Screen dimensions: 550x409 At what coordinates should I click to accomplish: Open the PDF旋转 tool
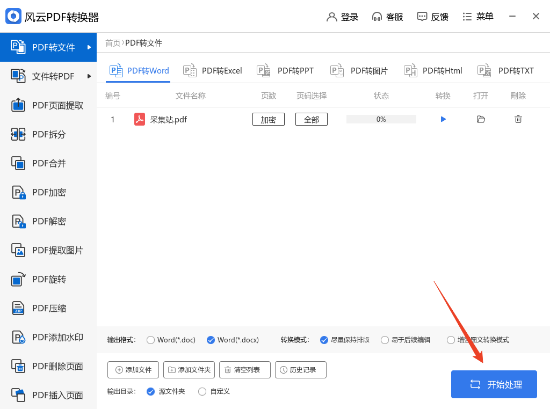coord(48,279)
